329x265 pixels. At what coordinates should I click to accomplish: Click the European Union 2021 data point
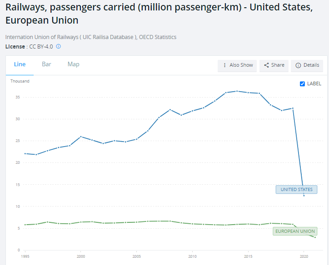tap(315, 237)
